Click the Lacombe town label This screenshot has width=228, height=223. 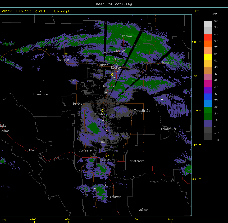pos(119,51)
